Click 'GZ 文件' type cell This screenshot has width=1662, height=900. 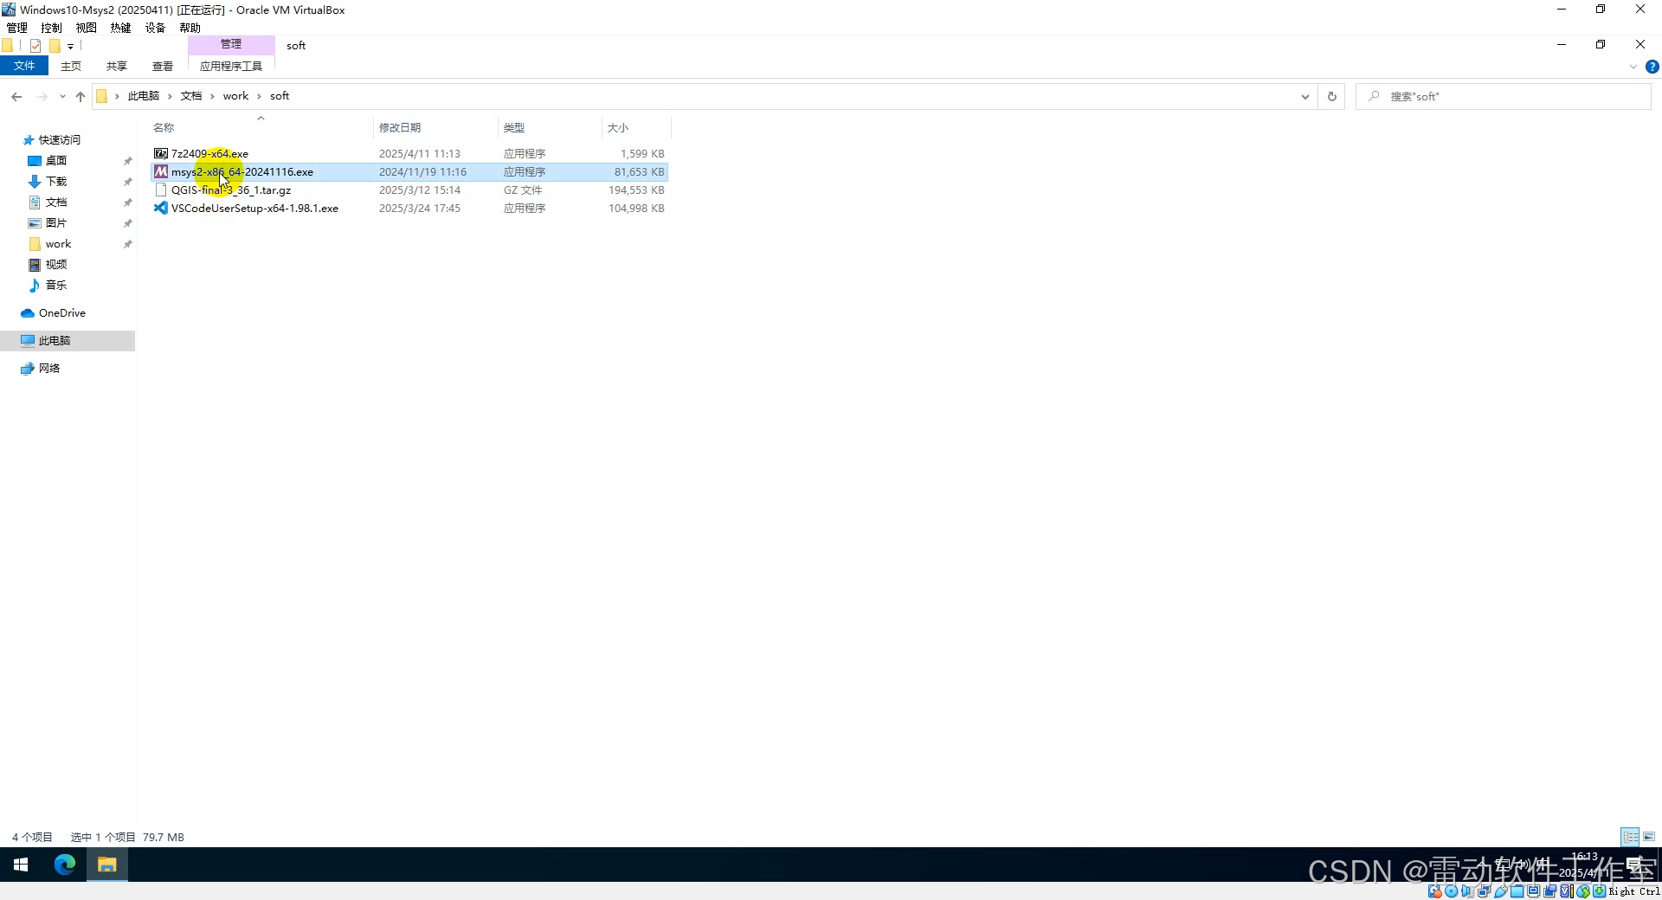pos(523,190)
